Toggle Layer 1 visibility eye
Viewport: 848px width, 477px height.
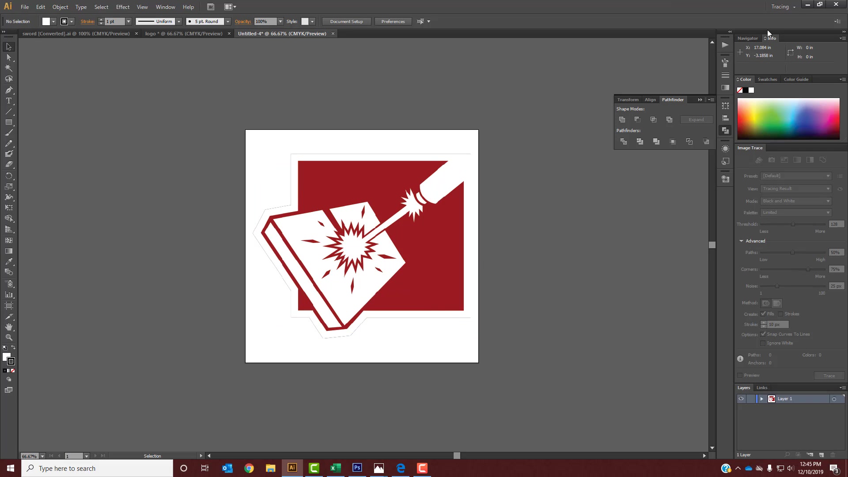pyautogui.click(x=741, y=398)
